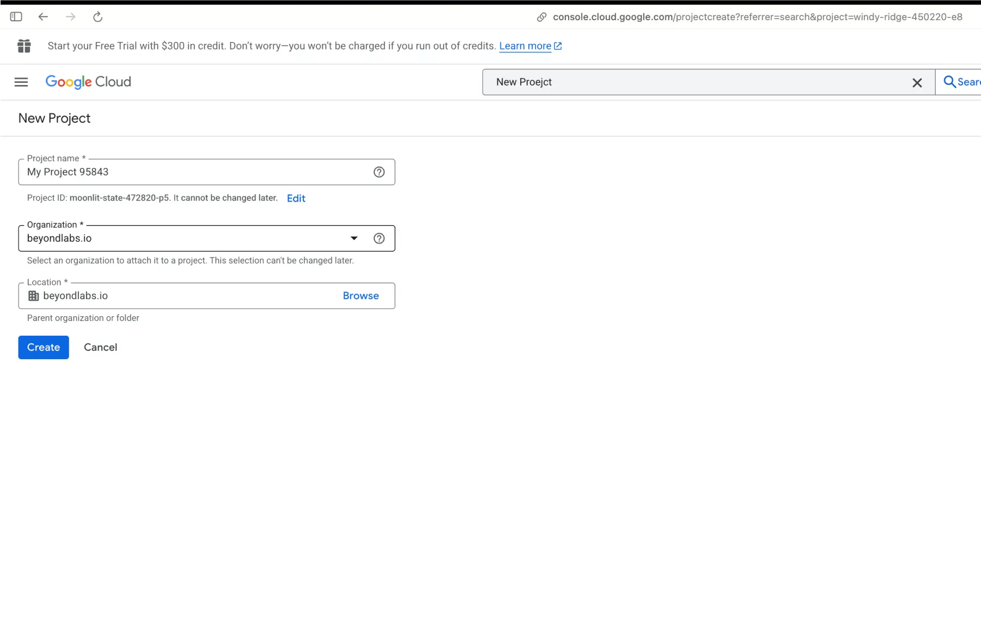Click the building icon in the Location field
Image resolution: width=981 pixels, height=630 pixels.
click(33, 296)
